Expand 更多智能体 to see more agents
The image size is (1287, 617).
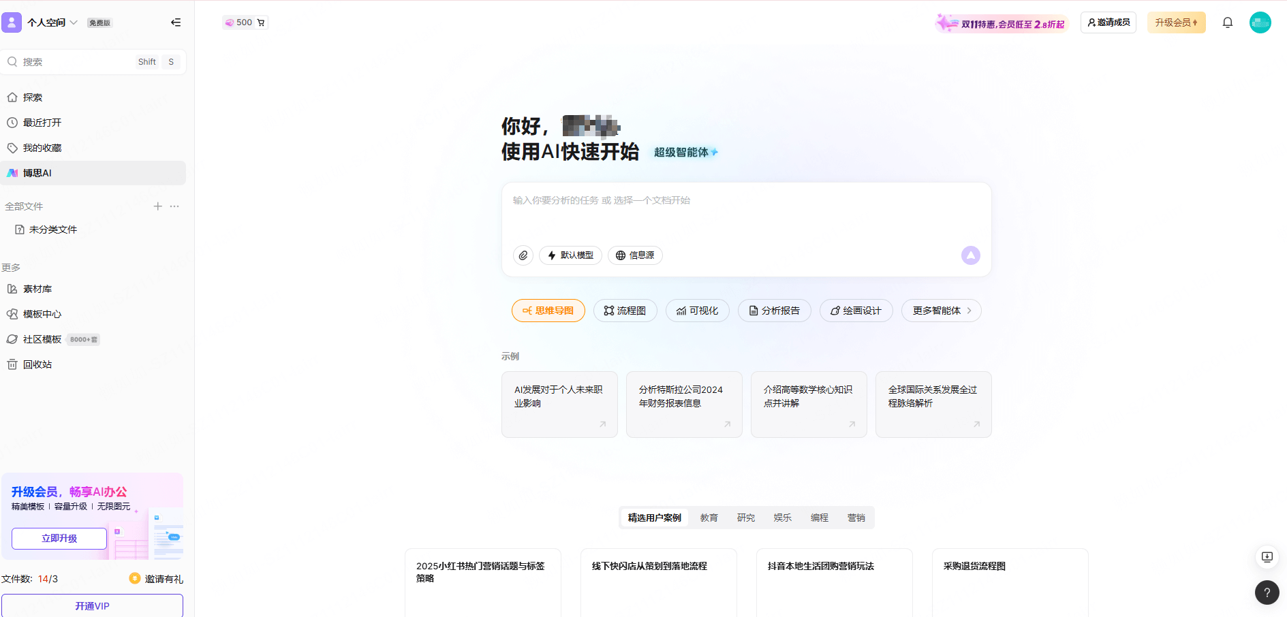[941, 310]
